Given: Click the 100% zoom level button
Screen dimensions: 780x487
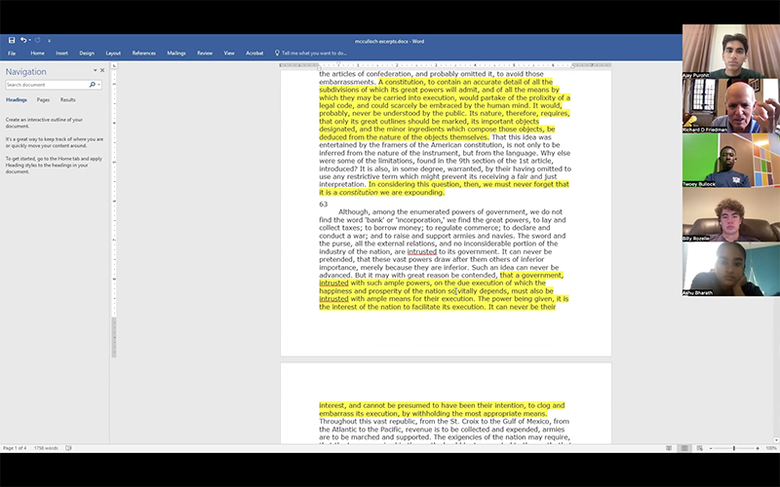Looking at the screenshot, I should tap(771, 448).
